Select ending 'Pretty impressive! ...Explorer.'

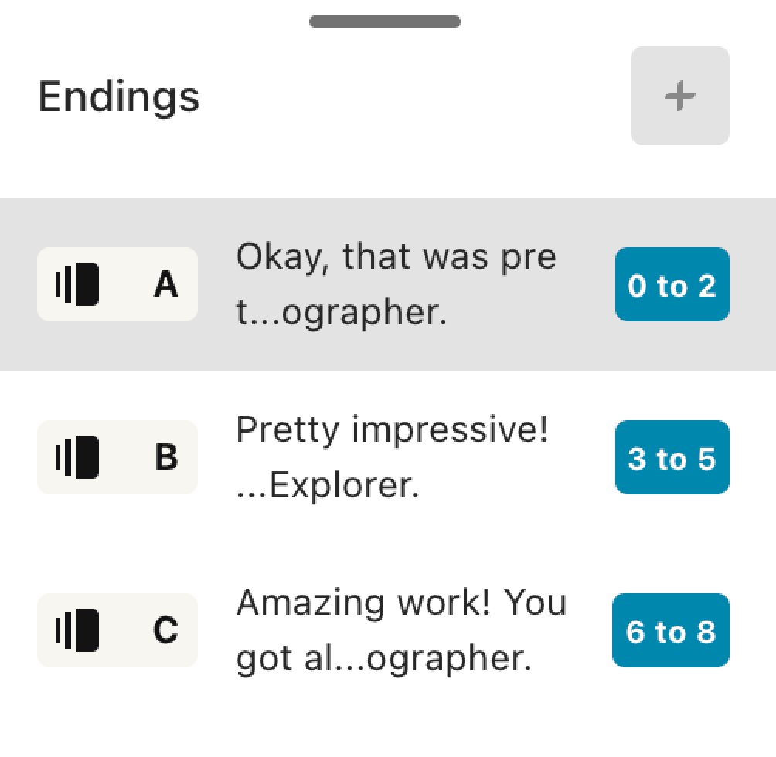click(x=392, y=457)
